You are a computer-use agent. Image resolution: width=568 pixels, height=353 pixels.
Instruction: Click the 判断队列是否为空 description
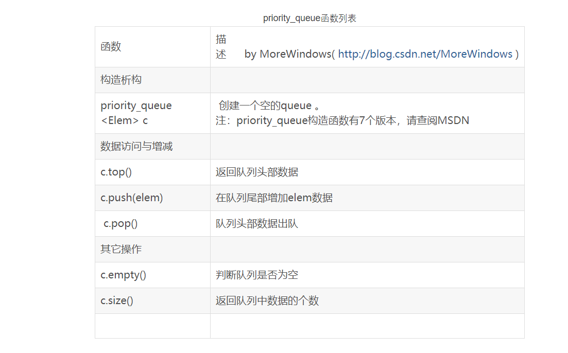pyautogui.click(x=256, y=275)
